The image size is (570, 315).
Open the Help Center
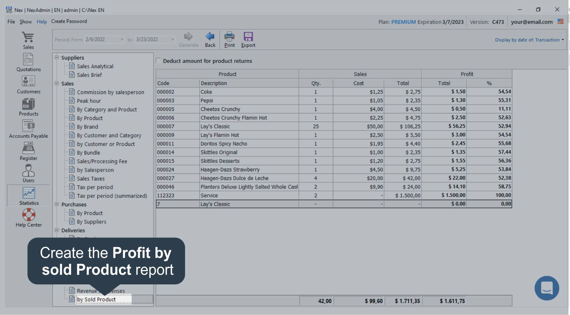pos(28,217)
